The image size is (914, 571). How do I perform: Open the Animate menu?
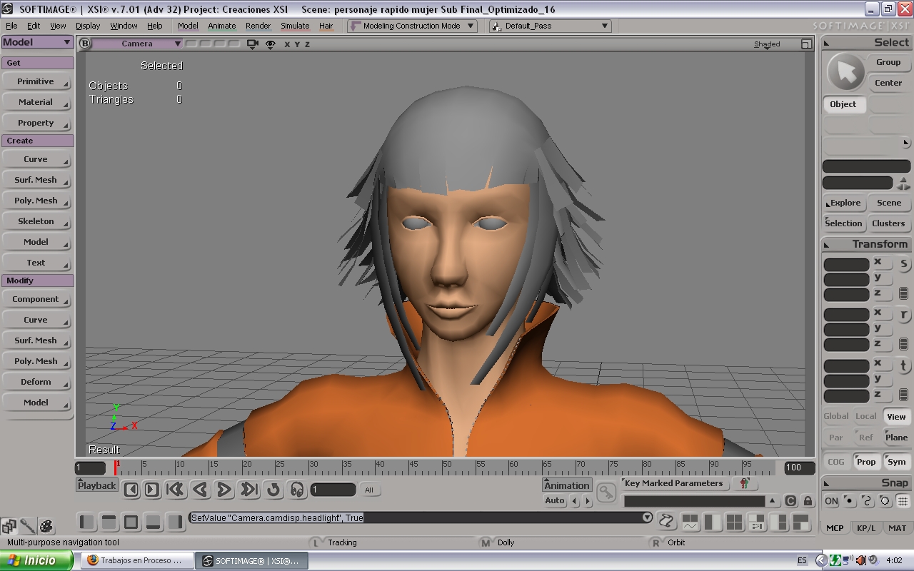point(221,26)
